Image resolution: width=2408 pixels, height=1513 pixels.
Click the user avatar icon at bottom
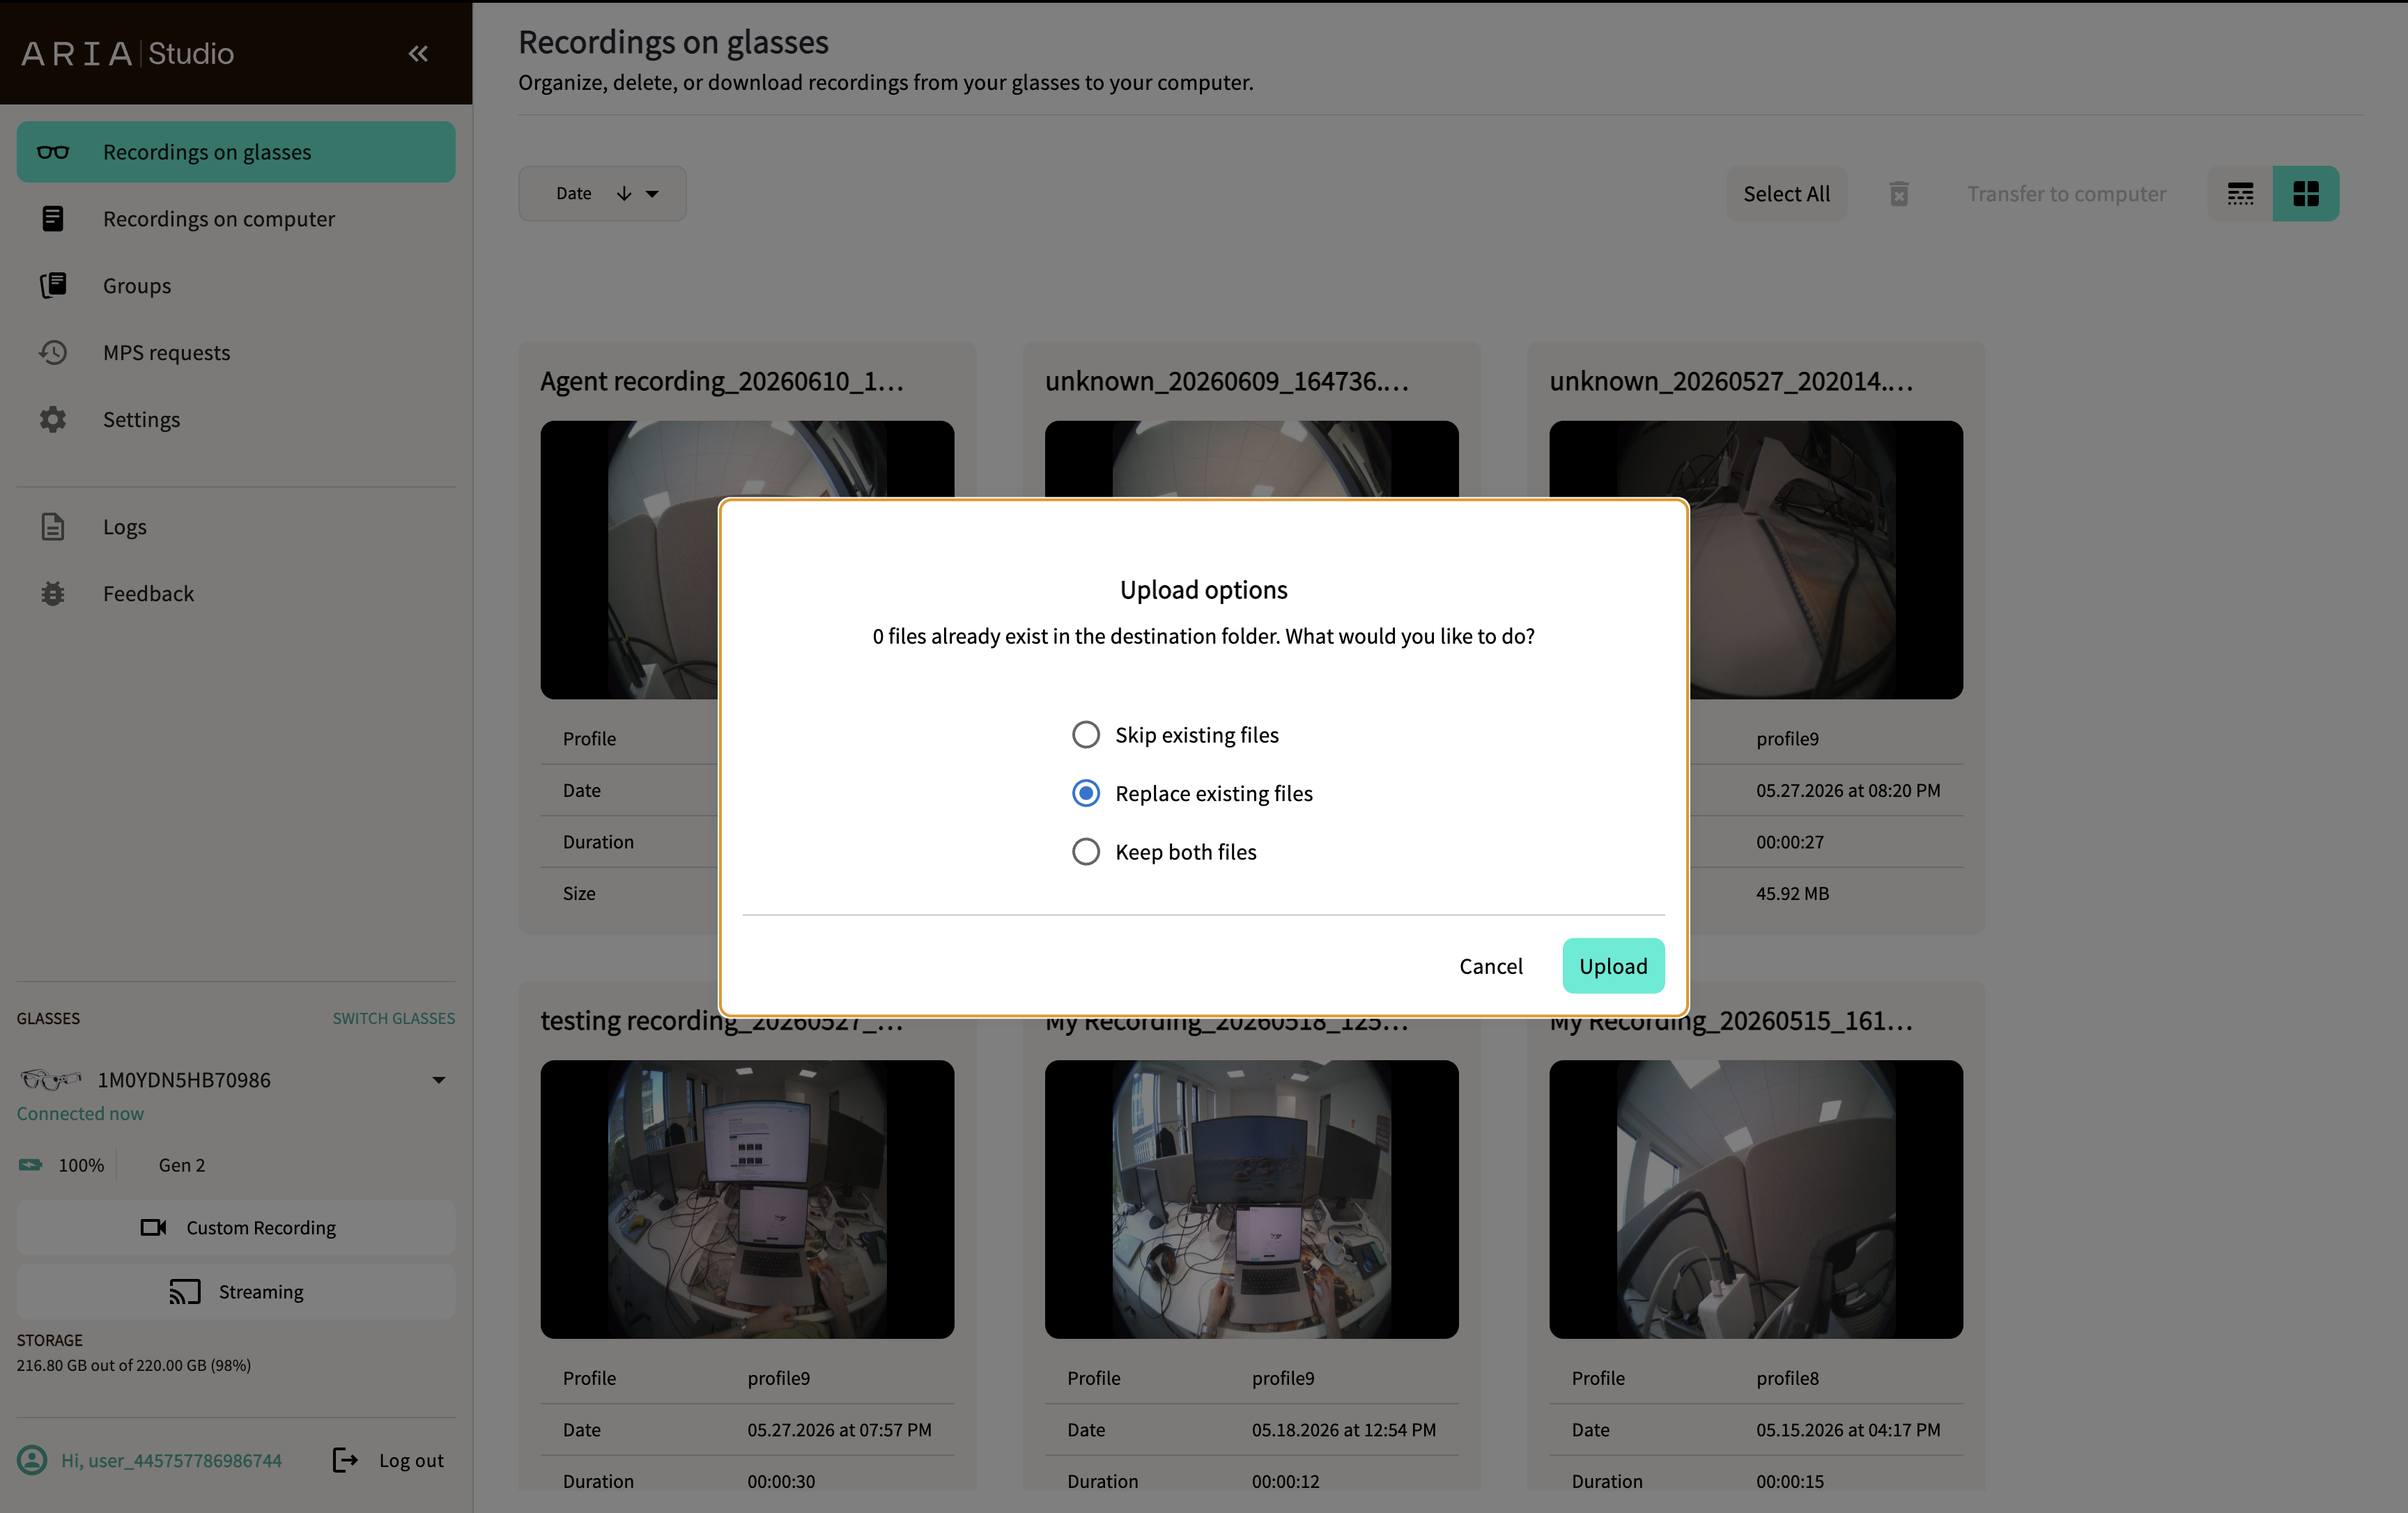click(x=32, y=1460)
